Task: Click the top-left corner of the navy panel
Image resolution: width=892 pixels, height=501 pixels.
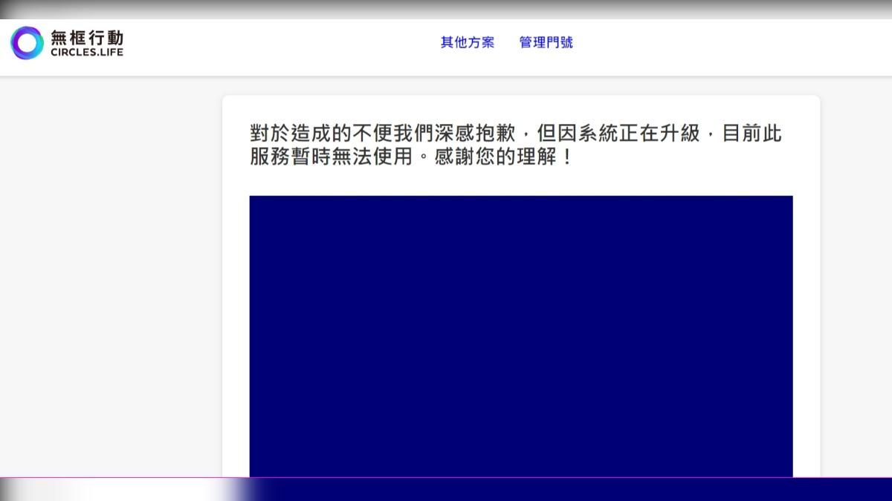Action: click(253, 200)
